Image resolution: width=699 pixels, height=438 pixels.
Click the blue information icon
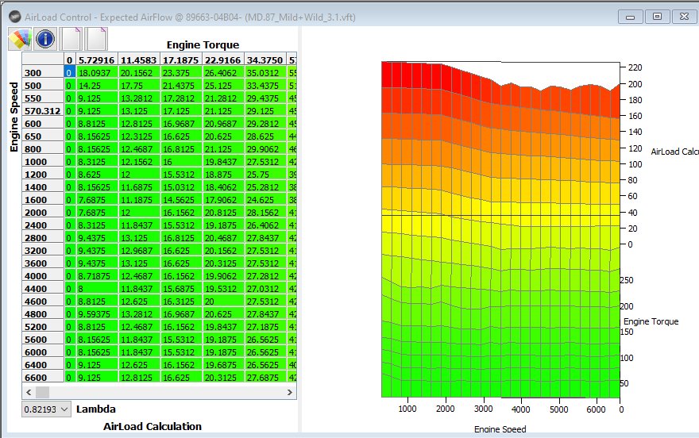pos(45,39)
